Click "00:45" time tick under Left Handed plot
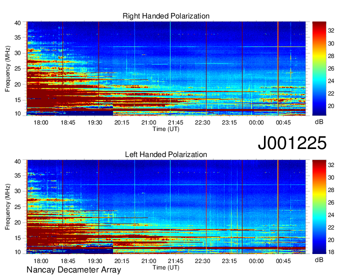The image size is (340, 276). (x=283, y=261)
